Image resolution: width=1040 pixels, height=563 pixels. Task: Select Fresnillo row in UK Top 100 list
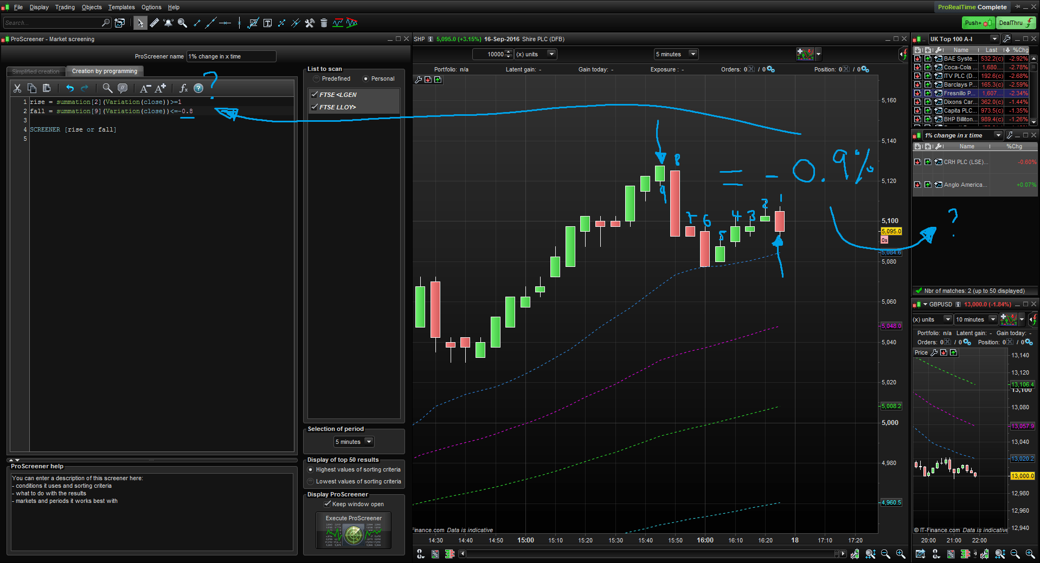971,93
